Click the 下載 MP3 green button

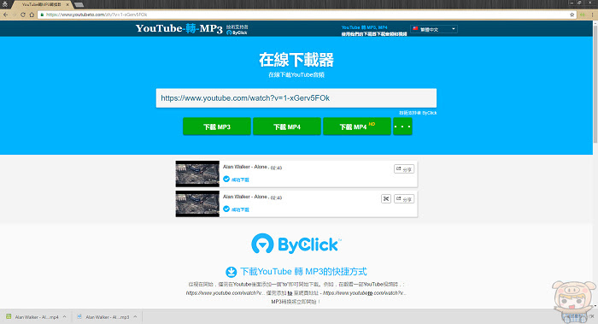(217, 127)
